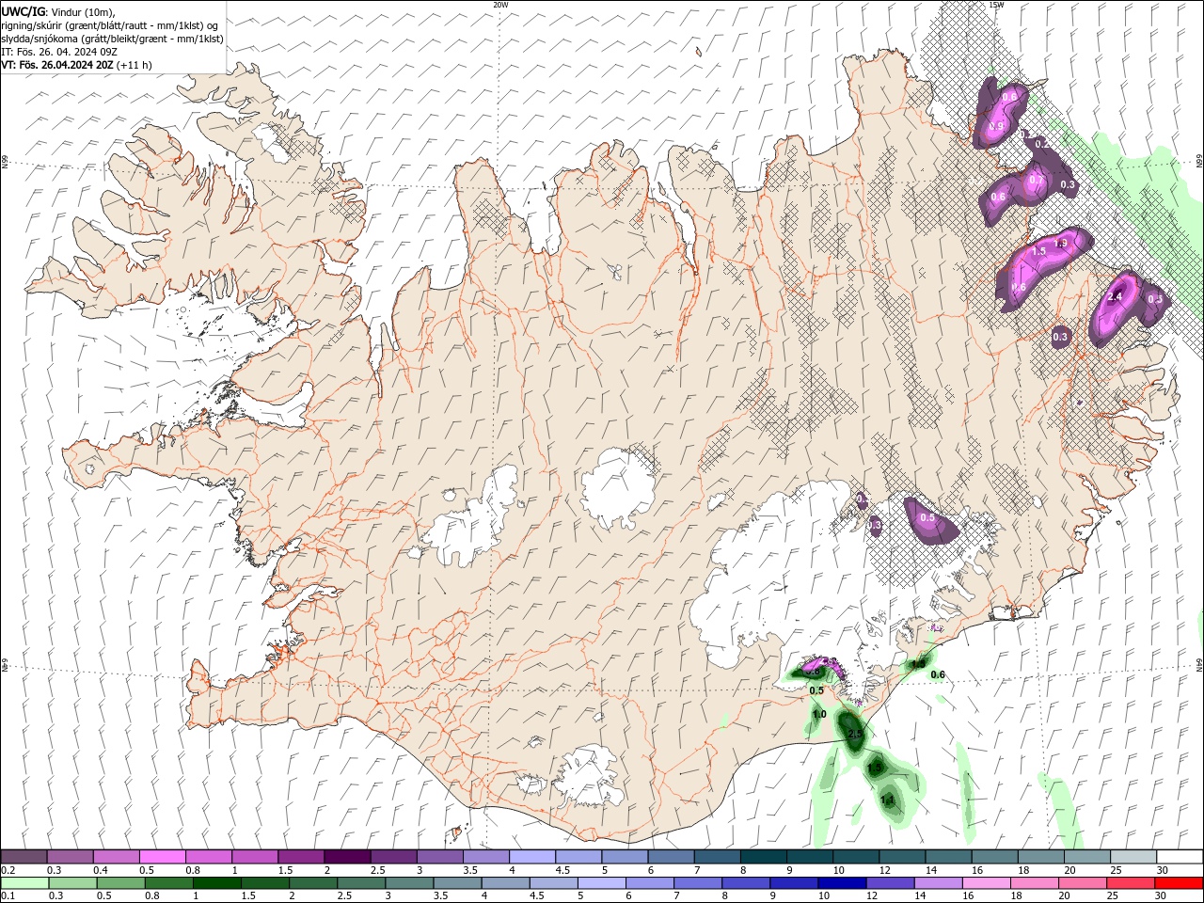Image resolution: width=1204 pixels, height=903 pixels.
Task: Click the 'IT: Fös. 26. 04. 2024 09Z' line
Action: (x=58, y=52)
